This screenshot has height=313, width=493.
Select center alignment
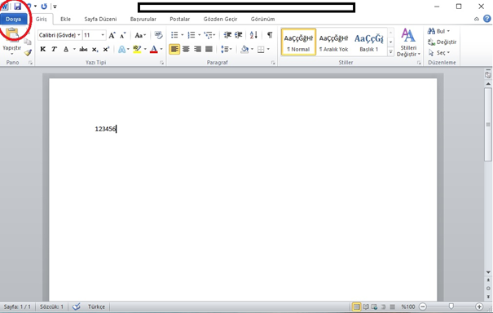point(186,49)
